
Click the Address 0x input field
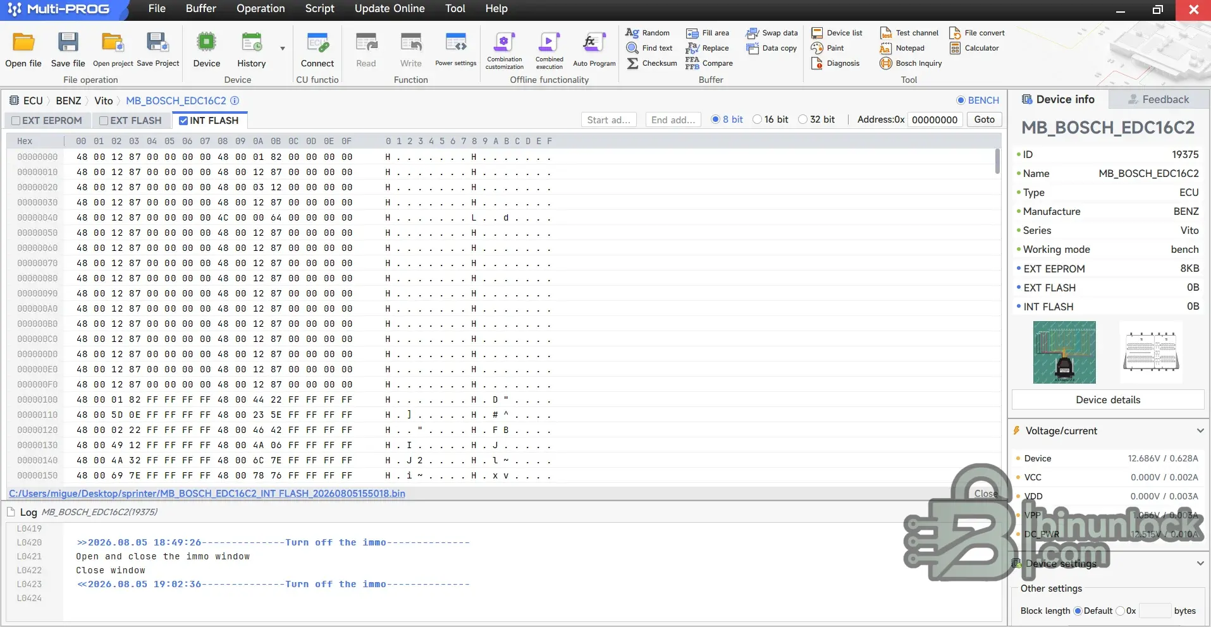935,120
